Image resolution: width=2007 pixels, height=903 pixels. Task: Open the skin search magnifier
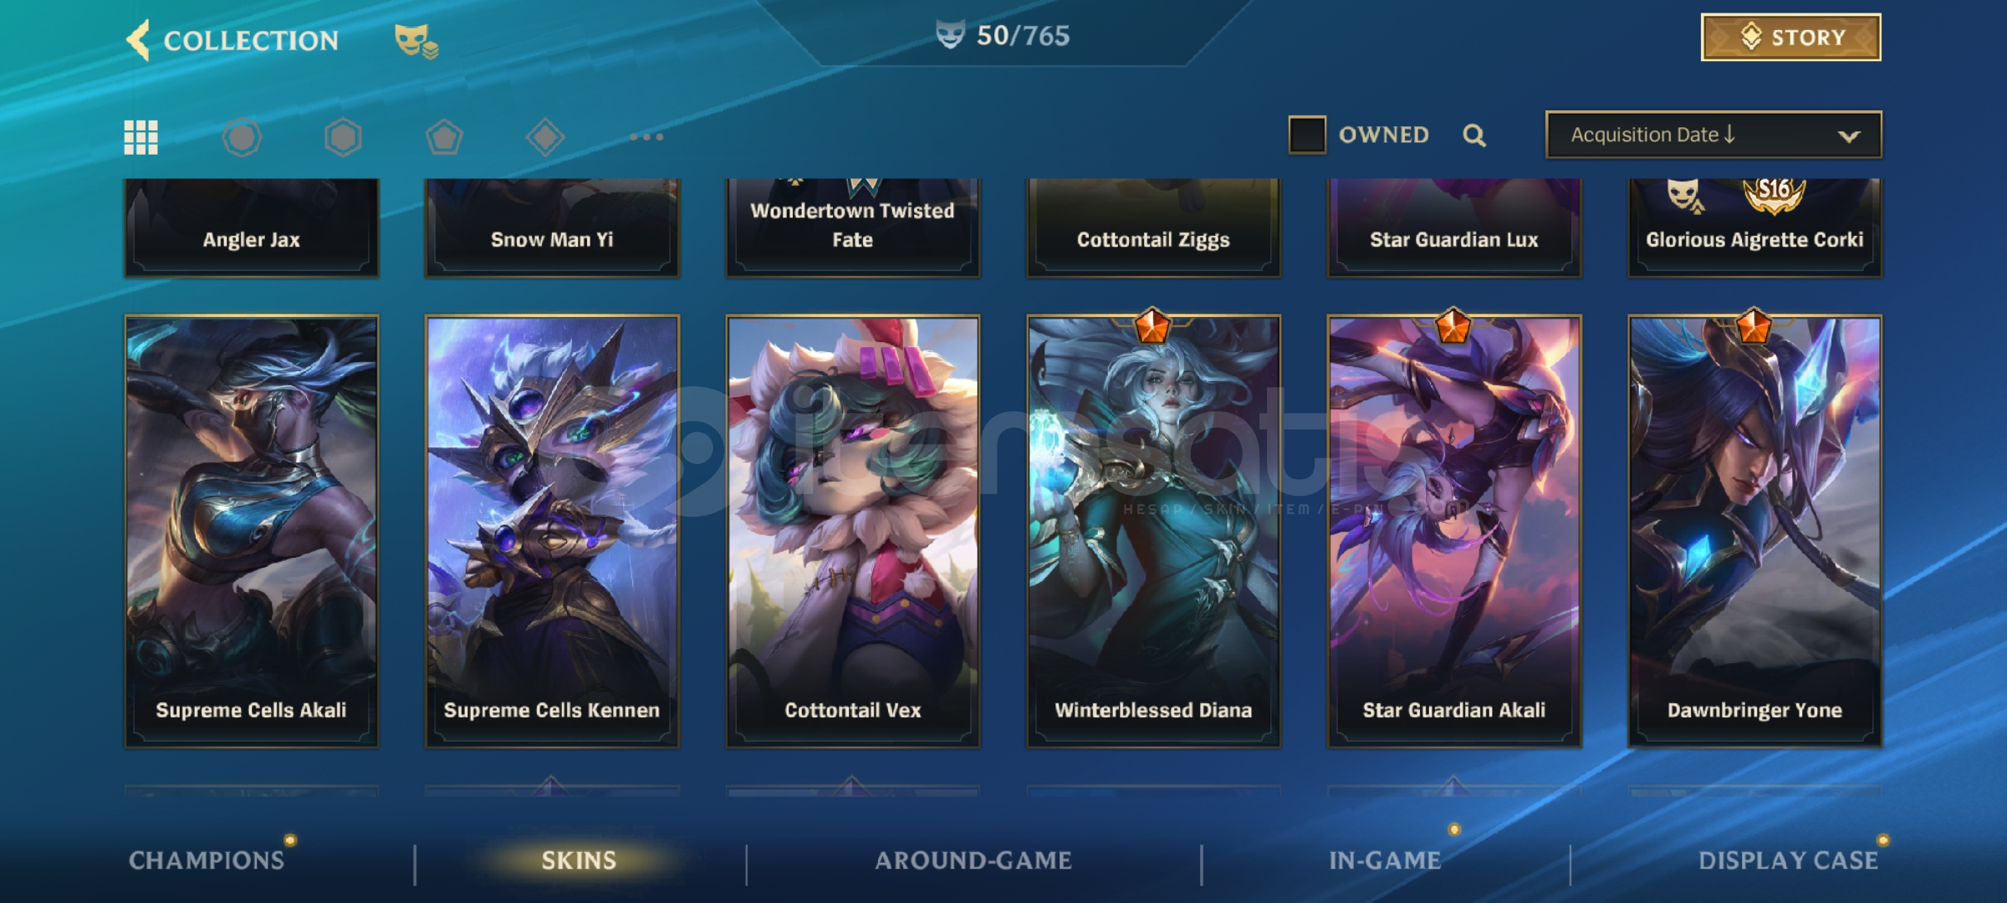click(x=1474, y=135)
